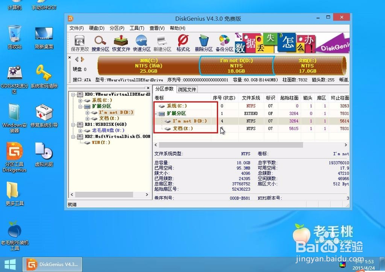The image size is (385, 272).
Task: Click the 保存更改 save changes icon
Action: click(79, 42)
